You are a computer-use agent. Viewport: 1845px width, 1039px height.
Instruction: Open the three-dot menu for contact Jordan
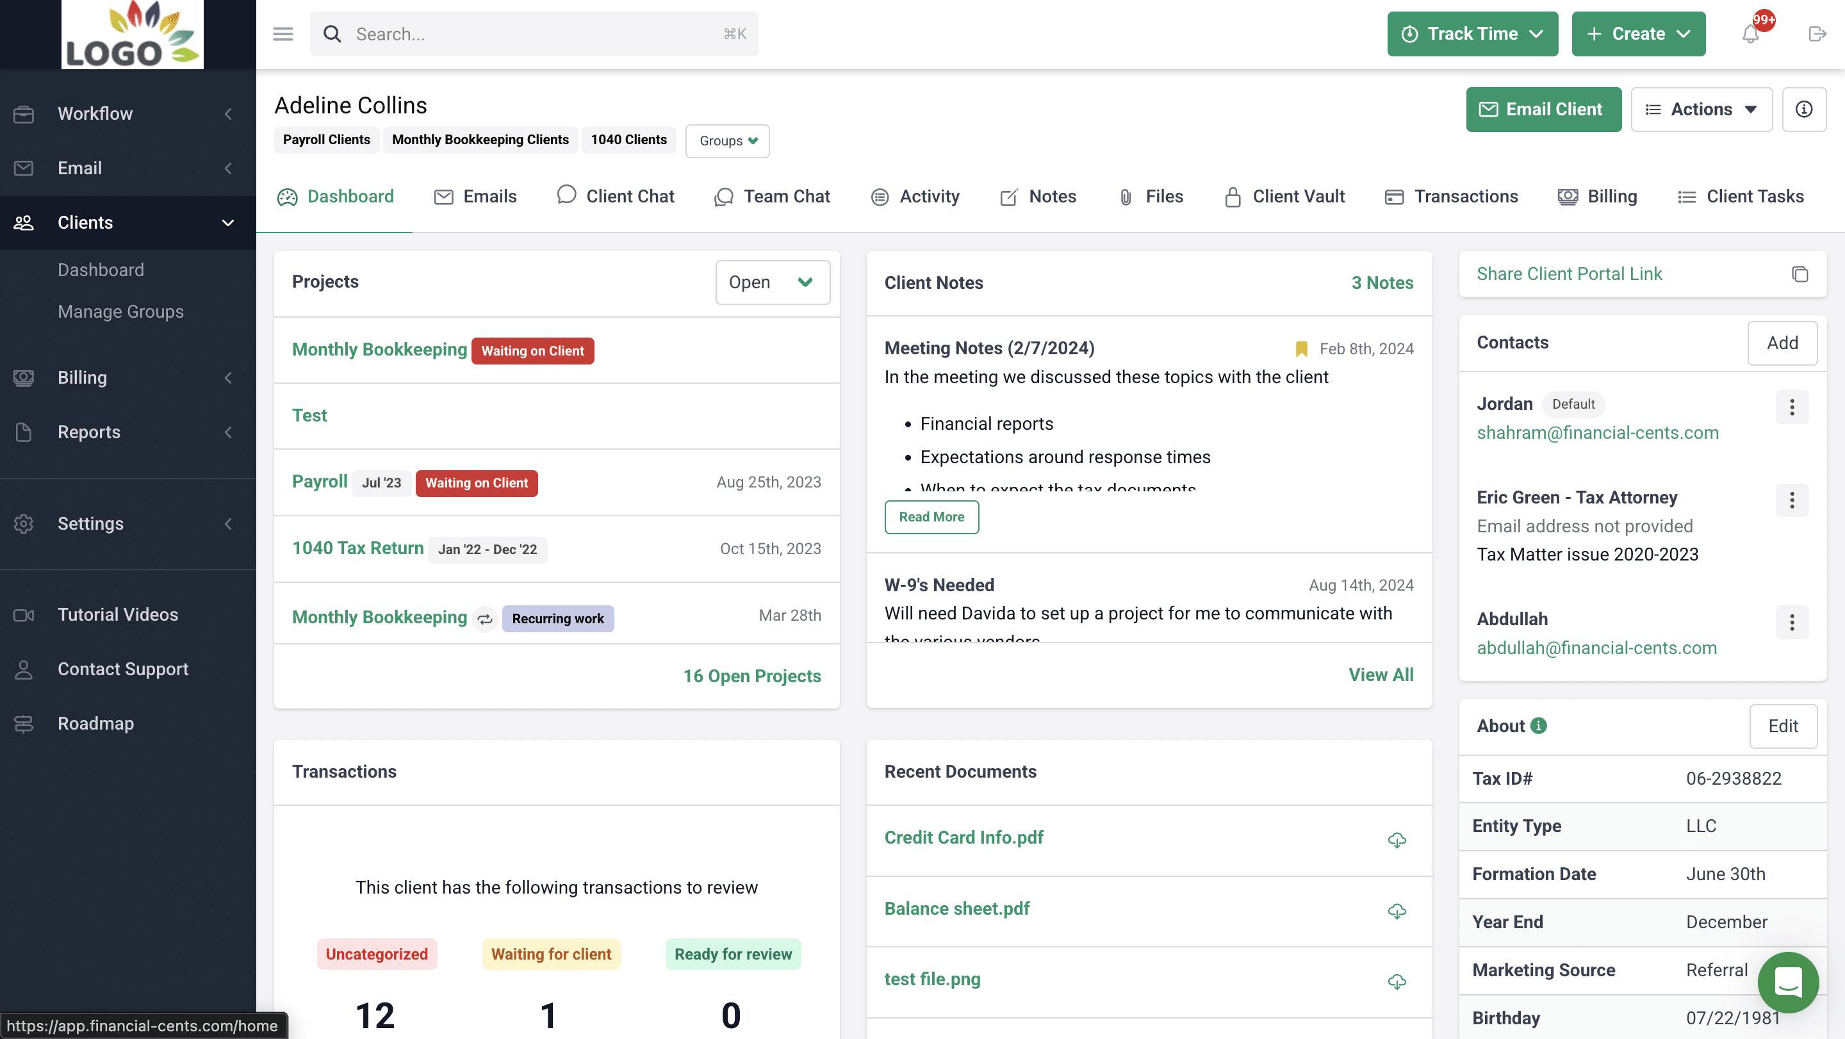click(x=1792, y=407)
